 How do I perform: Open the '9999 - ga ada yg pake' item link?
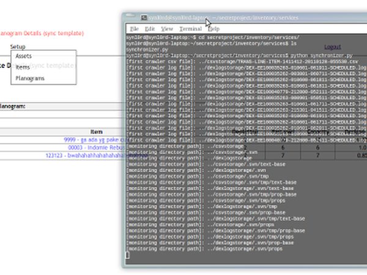point(95,140)
